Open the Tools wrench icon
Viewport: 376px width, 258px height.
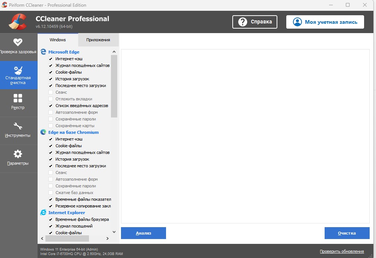click(18, 126)
